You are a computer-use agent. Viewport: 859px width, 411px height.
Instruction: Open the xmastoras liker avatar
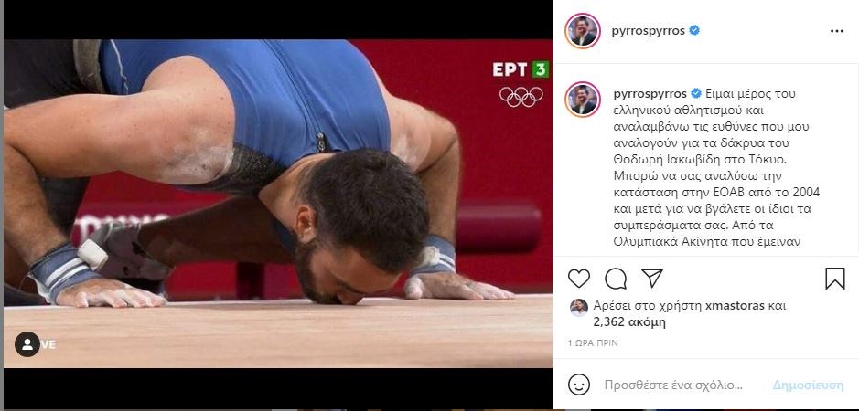pyautogui.click(x=579, y=308)
